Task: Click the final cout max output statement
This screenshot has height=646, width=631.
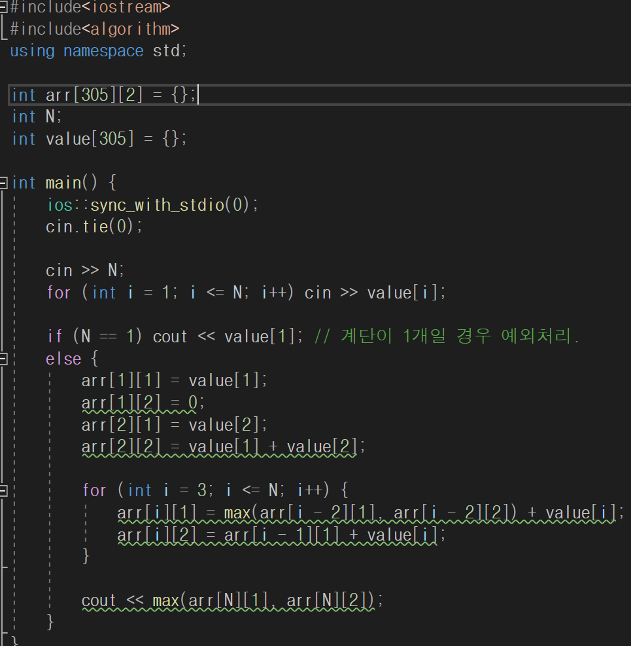Action: (229, 600)
